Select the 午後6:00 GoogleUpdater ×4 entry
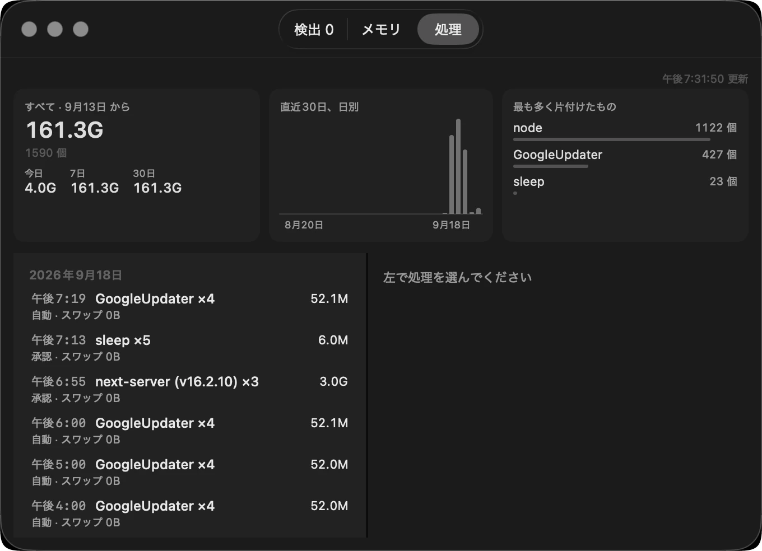The image size is (762, 551). [x=190, y=431]
